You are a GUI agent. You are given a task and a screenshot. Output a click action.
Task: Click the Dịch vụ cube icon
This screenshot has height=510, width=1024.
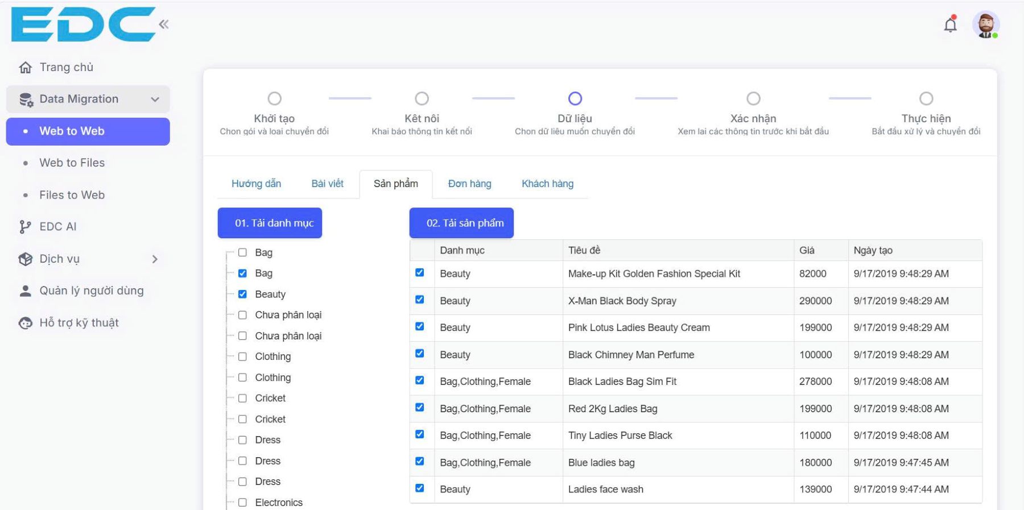tap(26, 259)
